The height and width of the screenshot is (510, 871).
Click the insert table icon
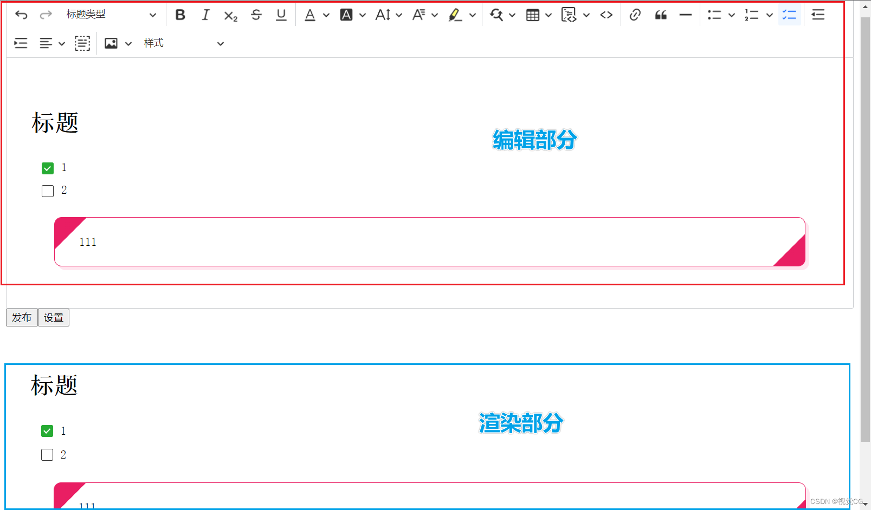(x=533, y=15)
